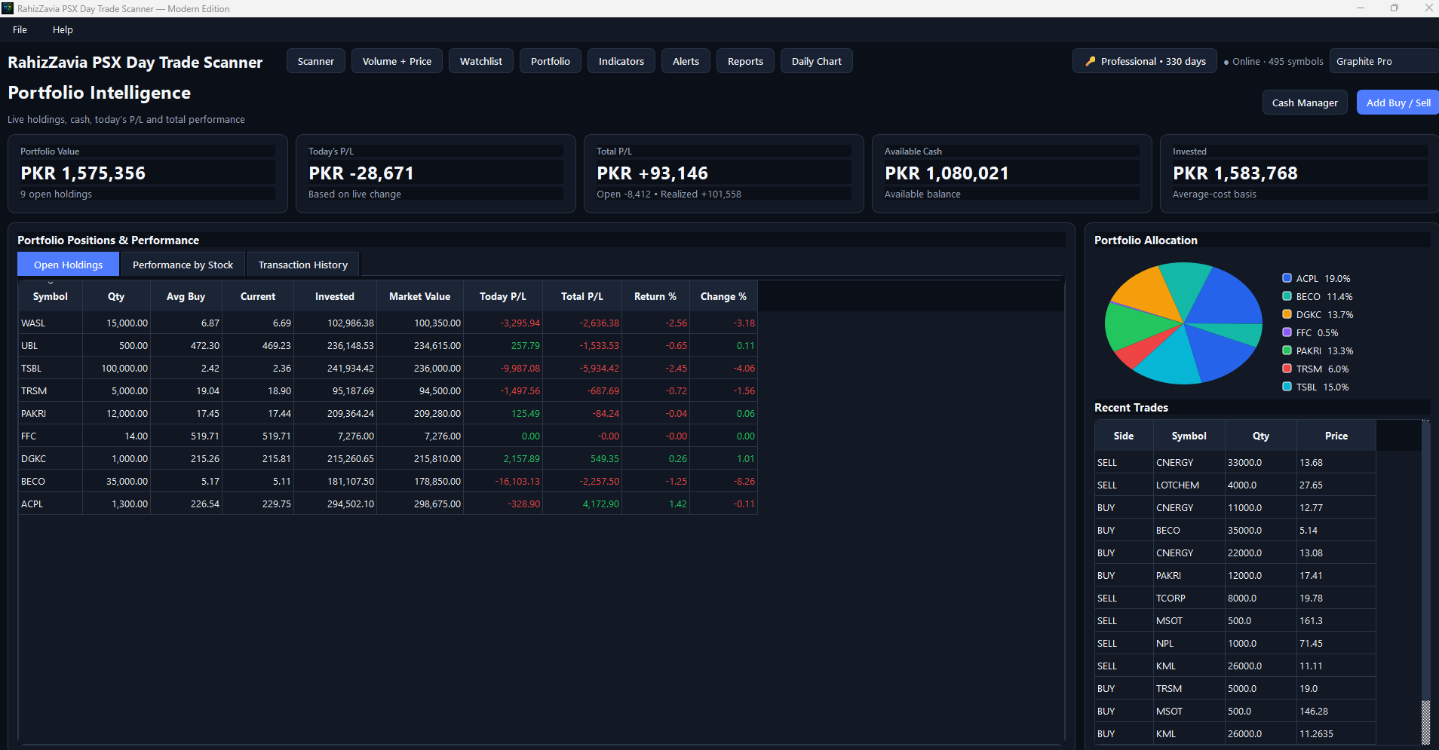This screenshot has width=1439, height=750.
Task: Open the Cash Manager
Action: [x=1305, y=103]
